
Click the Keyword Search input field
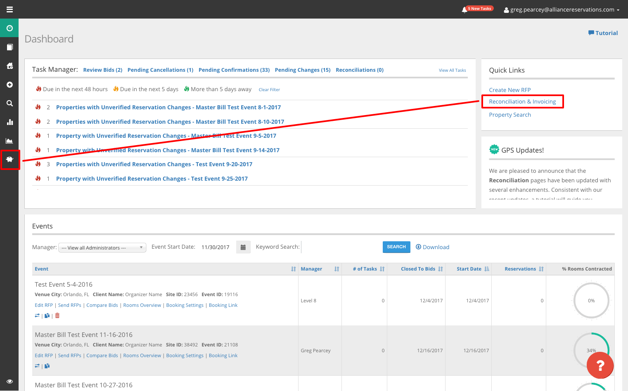pos(339,247)
